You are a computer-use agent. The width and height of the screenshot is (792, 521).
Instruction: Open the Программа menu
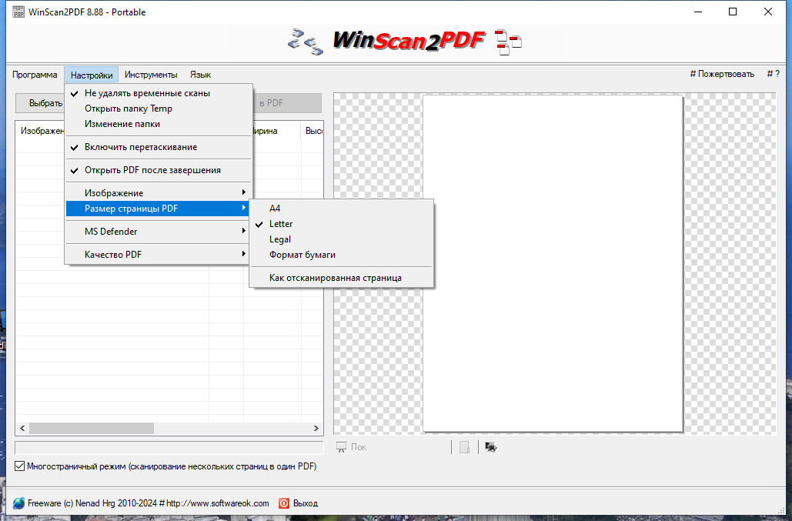point(35,75)
